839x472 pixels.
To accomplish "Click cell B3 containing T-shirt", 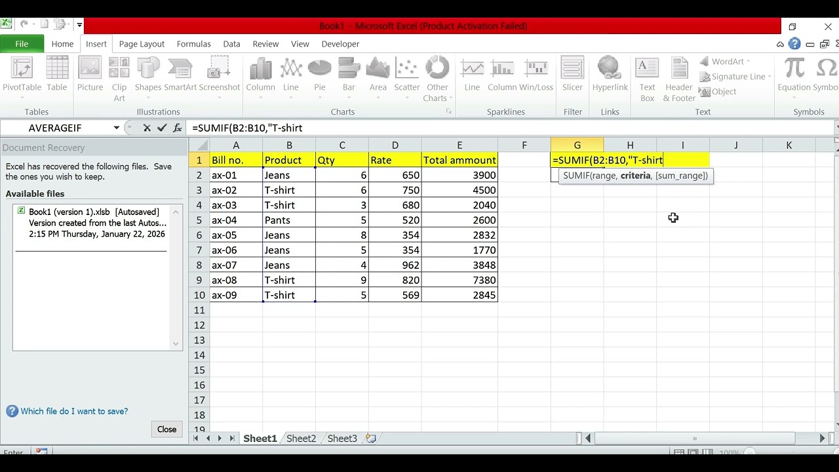I will (x=289, y=190).
